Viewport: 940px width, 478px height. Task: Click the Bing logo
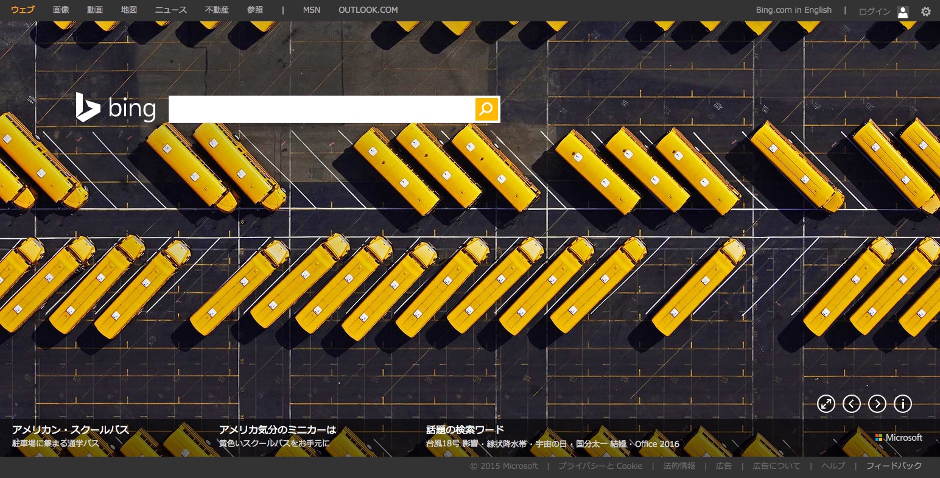point(116,108)
